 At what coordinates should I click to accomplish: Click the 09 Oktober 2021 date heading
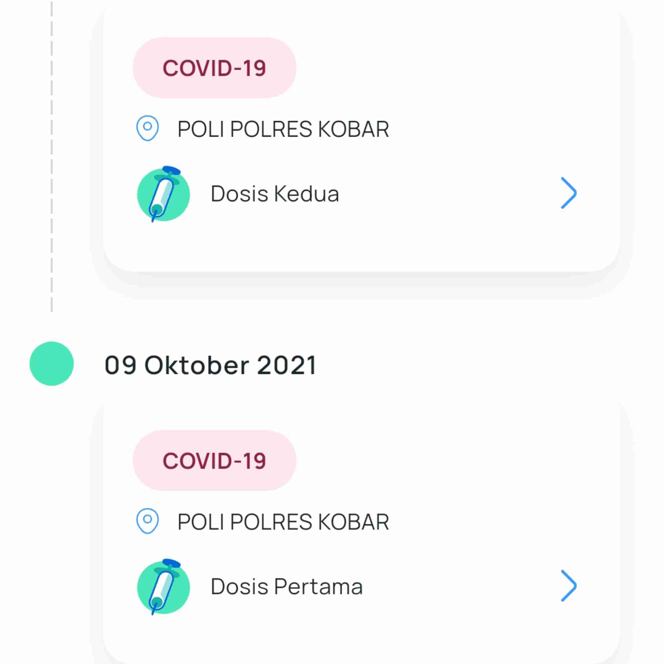210,365
